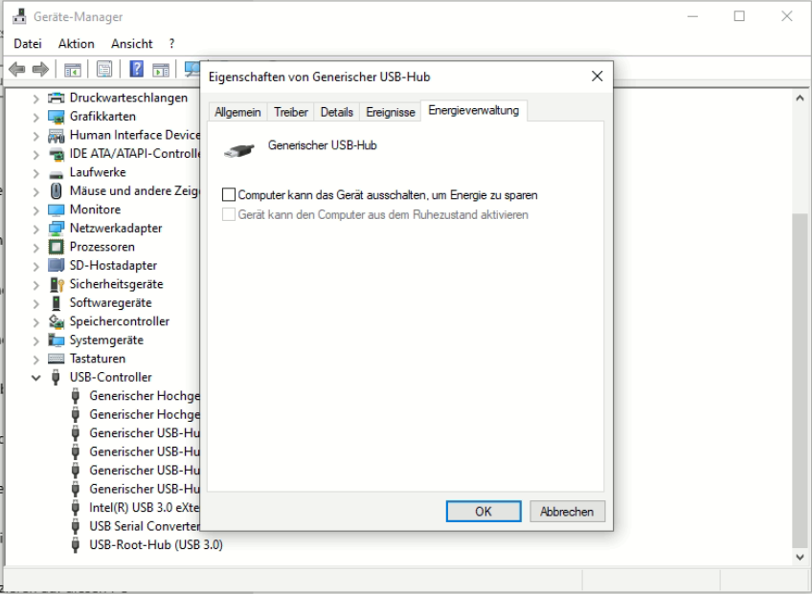
Task: Close the Eigenschaften von Generischer USB-Hub dialog
Action: 598,77
